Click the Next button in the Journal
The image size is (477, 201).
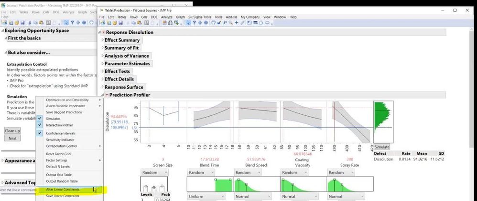click(12, 138)
